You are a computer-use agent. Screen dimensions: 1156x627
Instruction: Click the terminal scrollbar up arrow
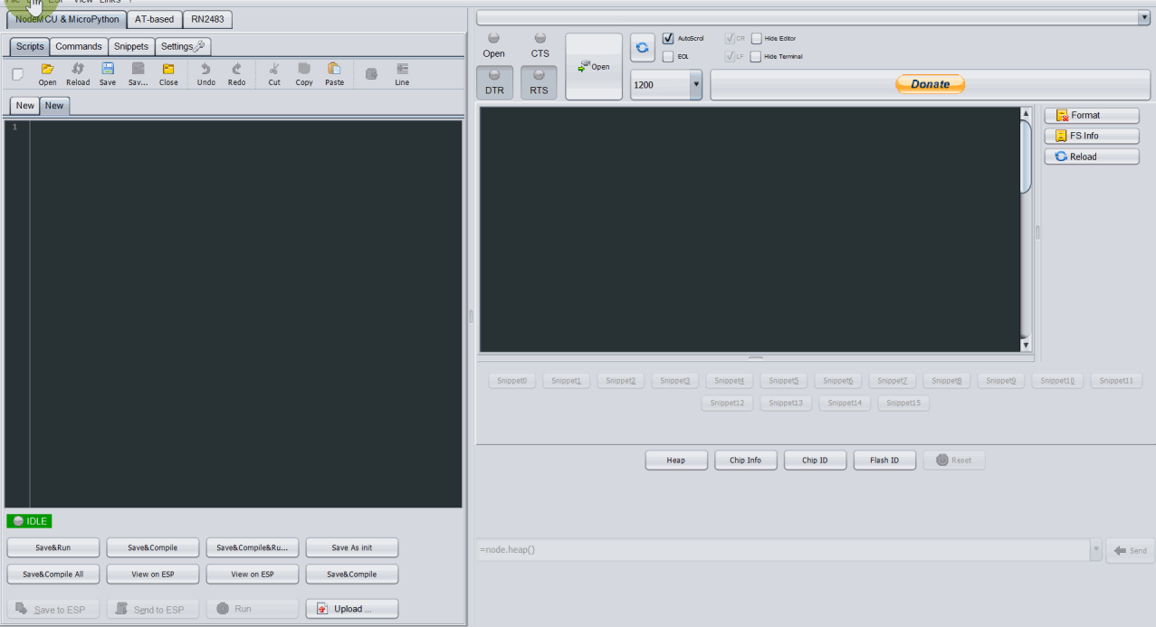click(1026, 114)
